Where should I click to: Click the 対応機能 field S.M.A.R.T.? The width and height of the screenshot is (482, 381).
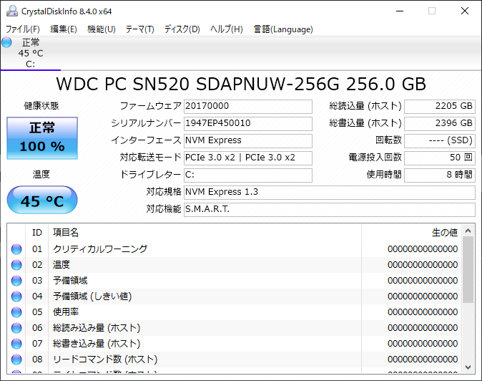click(x=330, y=210)
